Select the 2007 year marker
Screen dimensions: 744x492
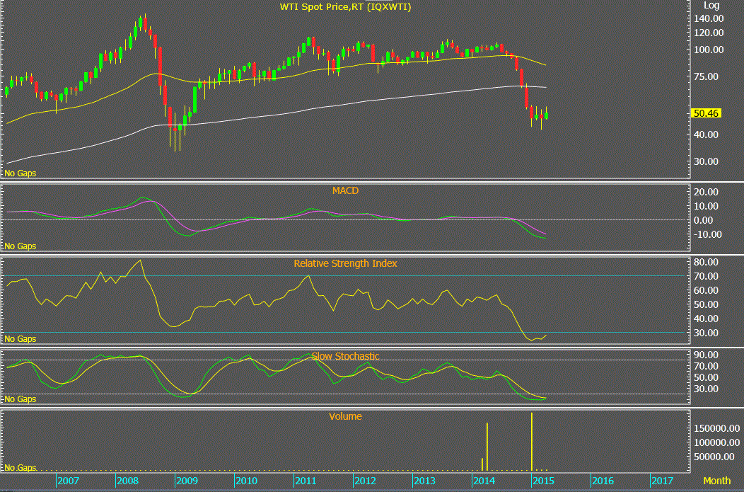click(x=69, y=481)
